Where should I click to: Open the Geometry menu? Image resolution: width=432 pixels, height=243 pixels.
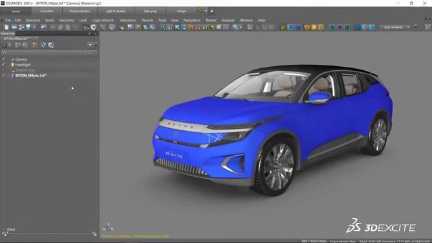66,20
